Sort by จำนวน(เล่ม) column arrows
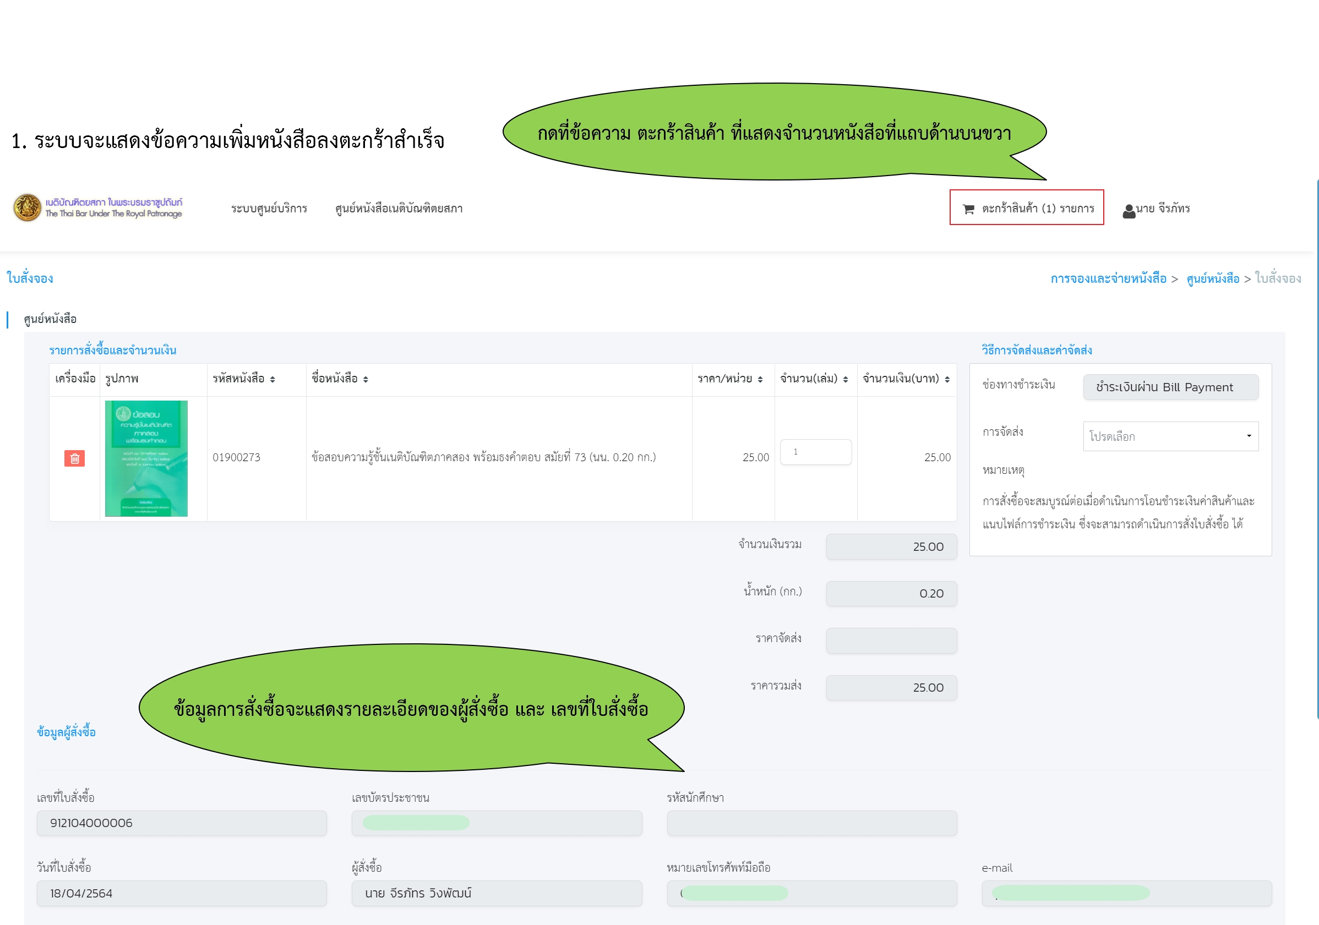The width and height of the screenshot is (1319, 925). point(845,379)
